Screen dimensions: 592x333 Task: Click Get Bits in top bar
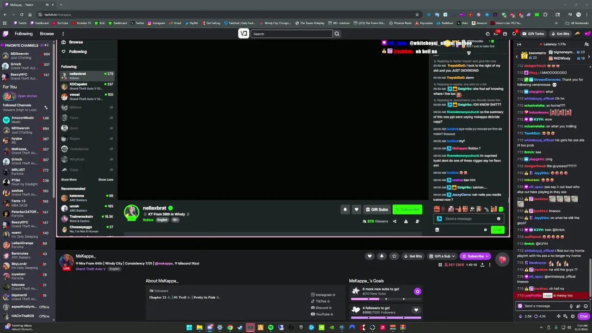[x=560, y=34]
